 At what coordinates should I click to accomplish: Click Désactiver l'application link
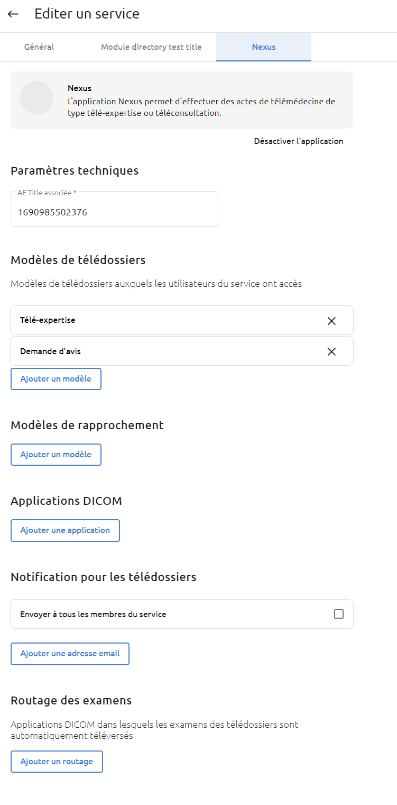point(299,141)
